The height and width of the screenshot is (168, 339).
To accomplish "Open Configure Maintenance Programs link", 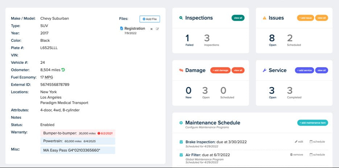I will pyautogui.click(x=207, y=127).
